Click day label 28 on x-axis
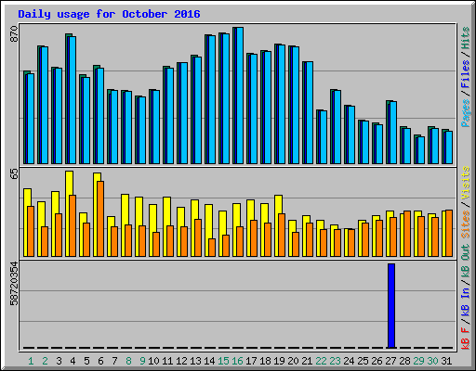Screen dimensions: 476x371 click(404, 361)
